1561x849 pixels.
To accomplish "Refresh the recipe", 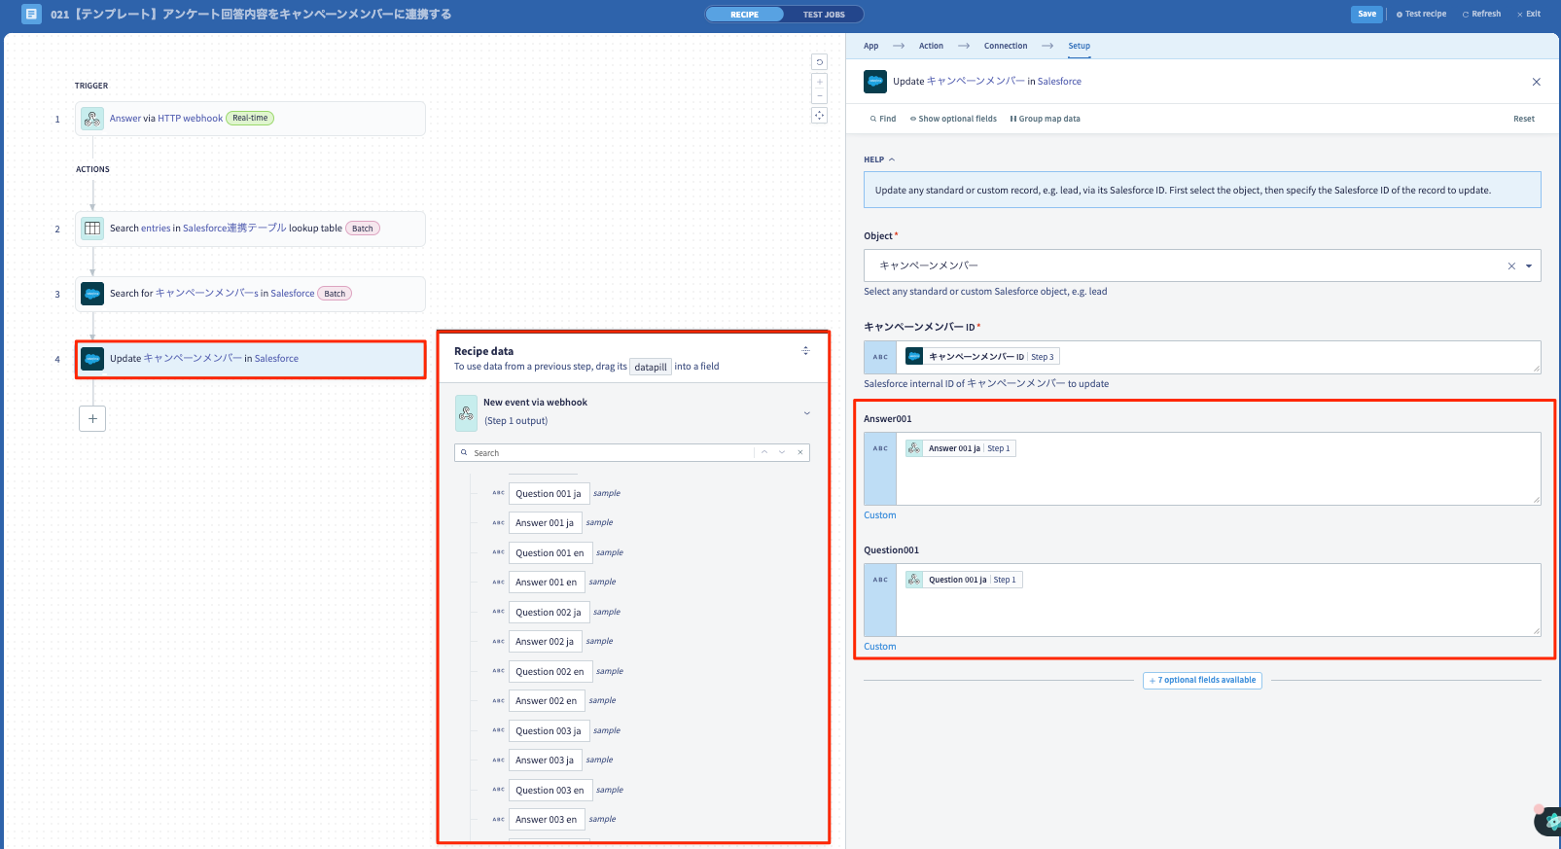I will point(1481,14).
